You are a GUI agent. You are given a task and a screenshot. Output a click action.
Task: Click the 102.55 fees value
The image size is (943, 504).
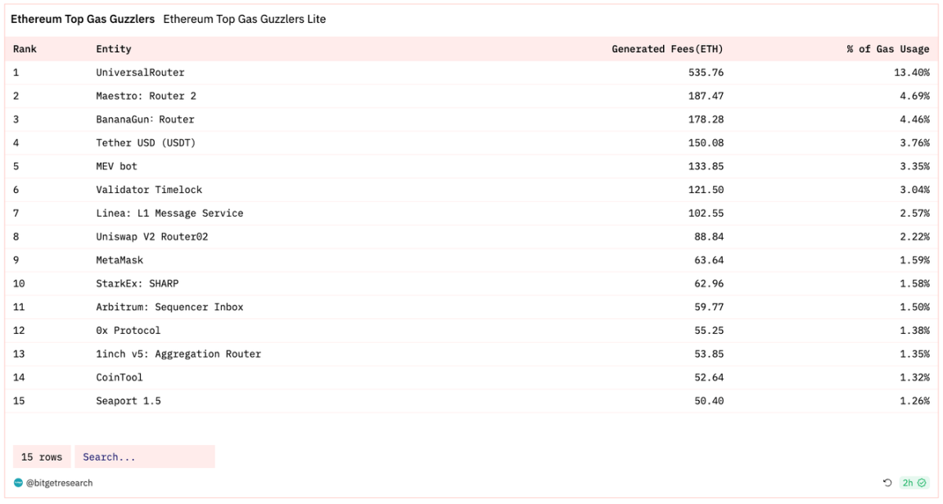(x=706, y=213)
